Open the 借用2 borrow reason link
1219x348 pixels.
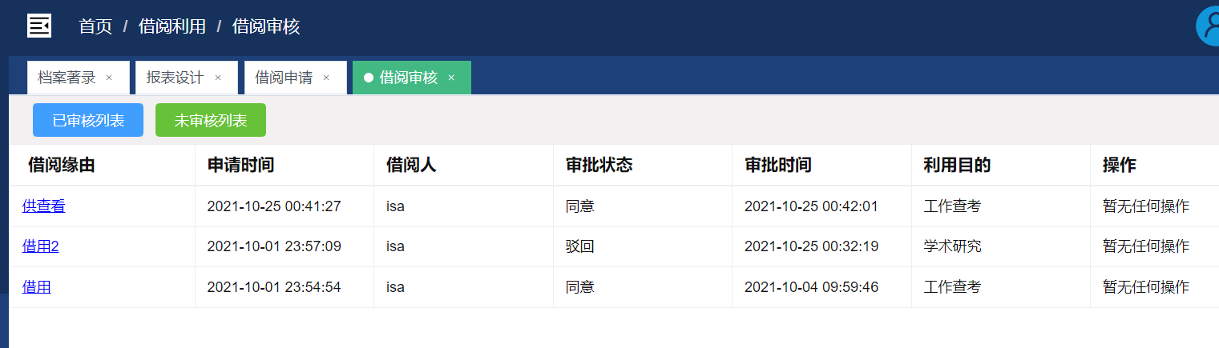[41, 246]
